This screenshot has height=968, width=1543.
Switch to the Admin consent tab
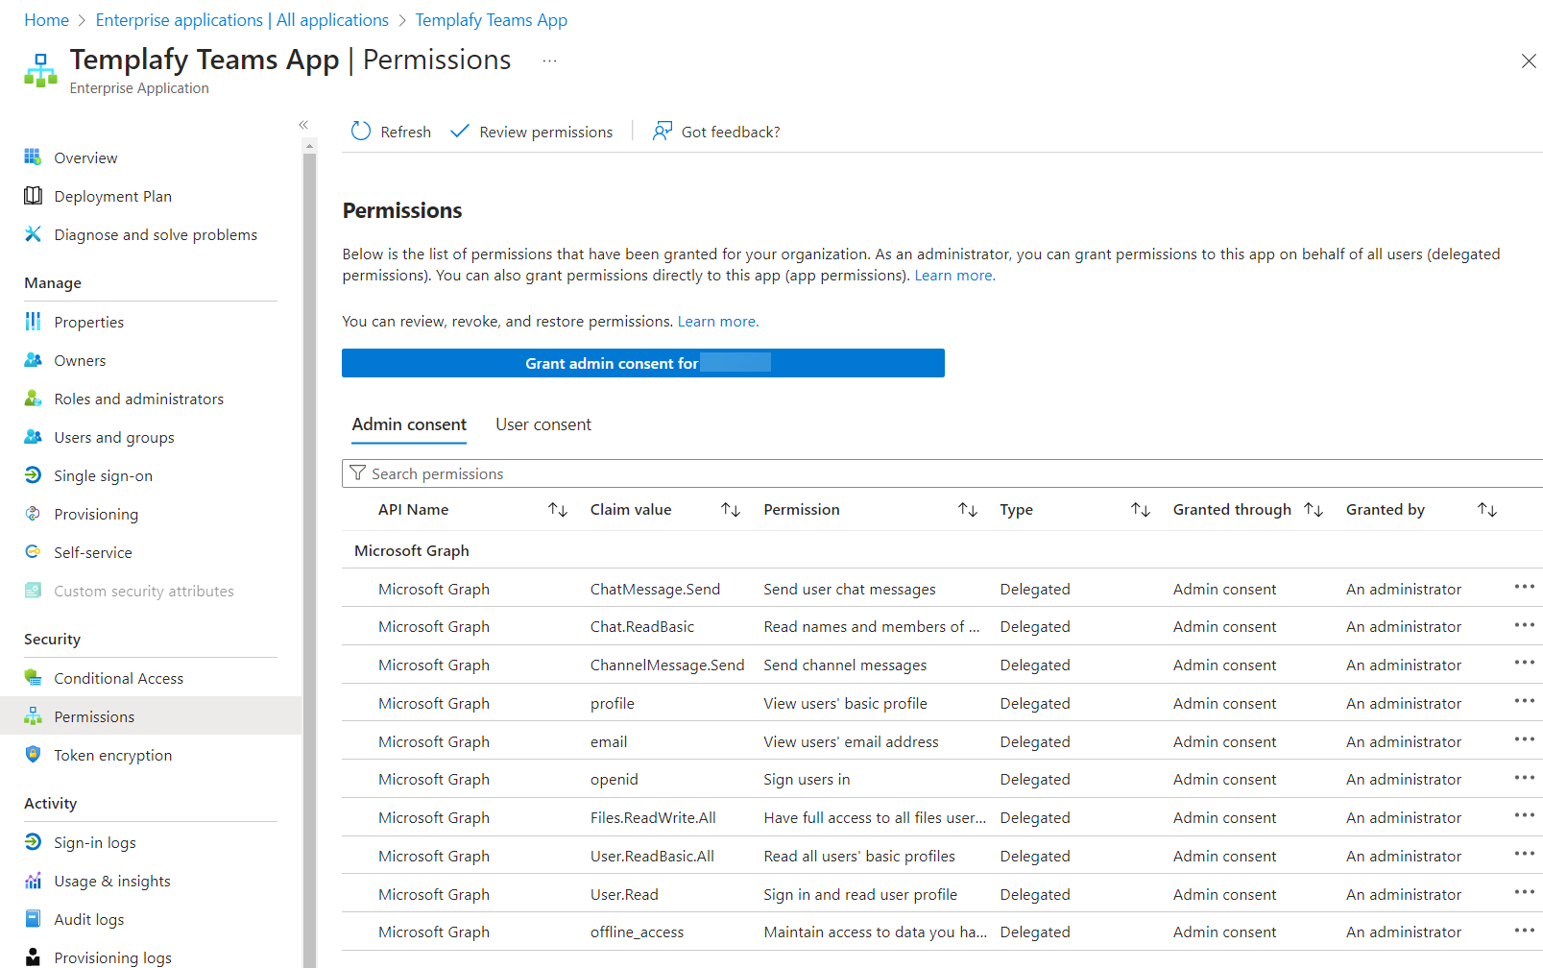pyautogui.click(x=409, y=424)
